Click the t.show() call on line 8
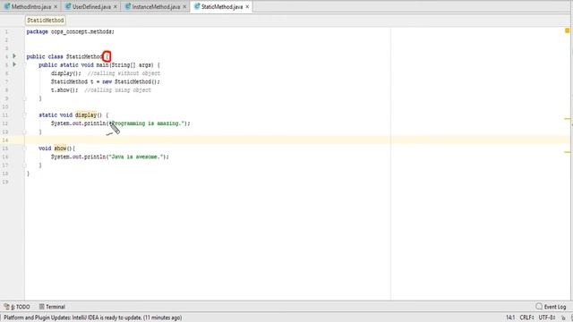 coord(64,89)
